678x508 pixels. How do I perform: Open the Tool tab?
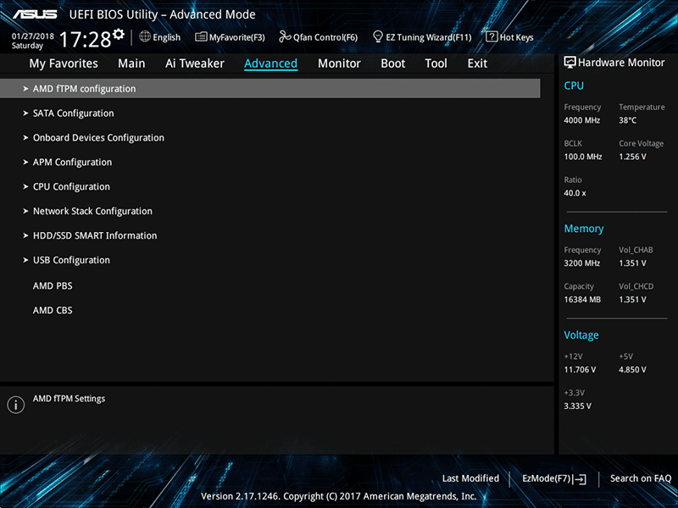pos(436,63)
